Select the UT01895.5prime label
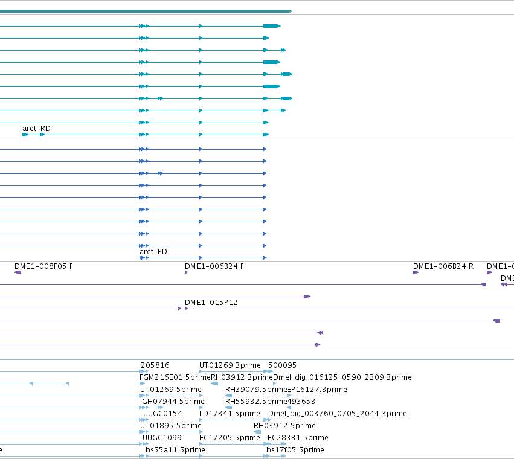 click(x=171, y=426)
